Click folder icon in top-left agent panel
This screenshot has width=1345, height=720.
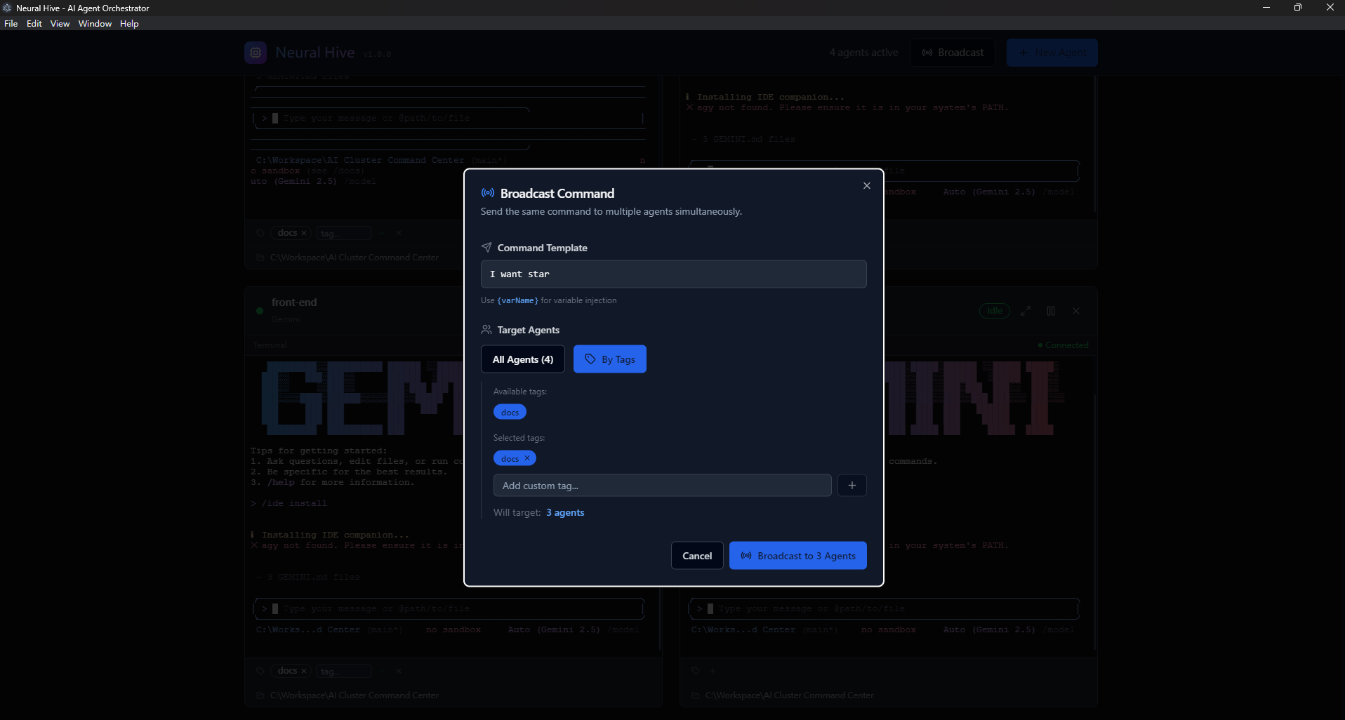(260, 258)
